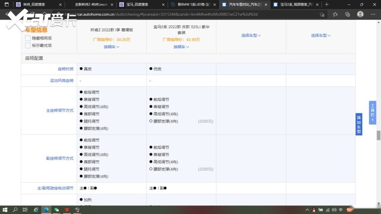Close the 新BMW 5系Li价格 tab
This screenshot has width=381, height=214.
215,4
